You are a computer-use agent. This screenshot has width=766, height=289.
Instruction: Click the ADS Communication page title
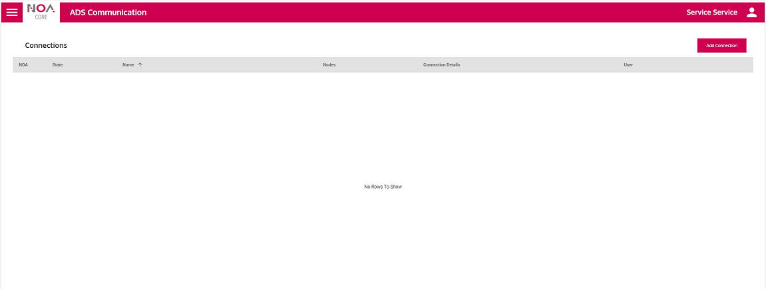[x=108, y=13]
